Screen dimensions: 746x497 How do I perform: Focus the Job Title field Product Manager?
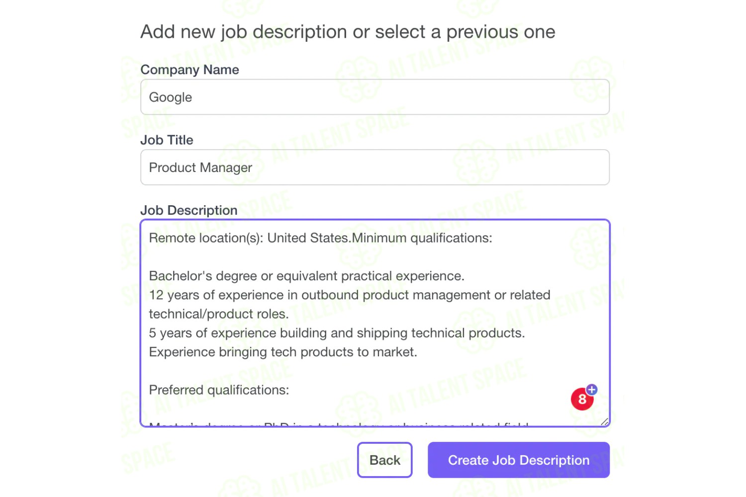pyautogui.click(x=375, y=167)
